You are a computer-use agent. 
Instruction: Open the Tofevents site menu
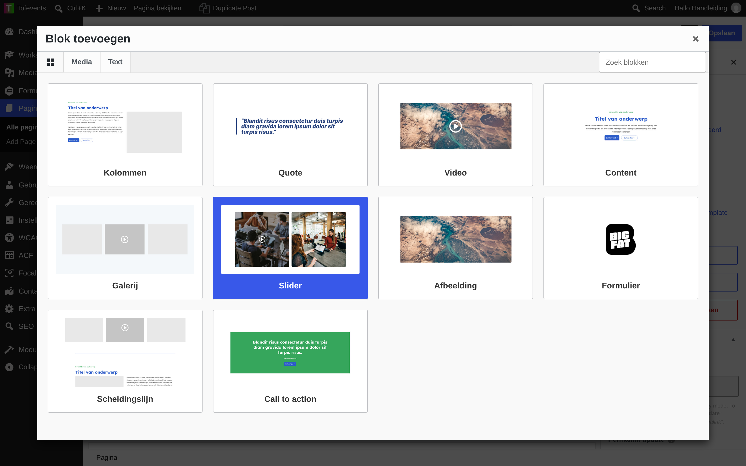click(x=25, y=8)
